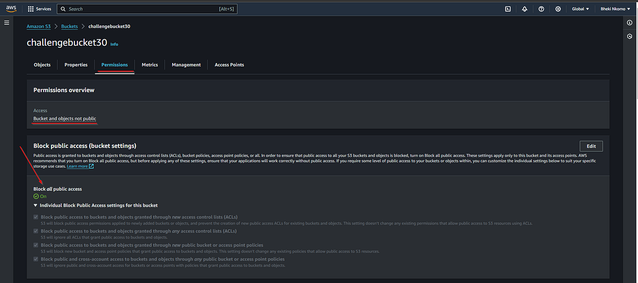Screen dimensions: 638x283
Task: Open the Info link beside bucket name
Action: 114,44
